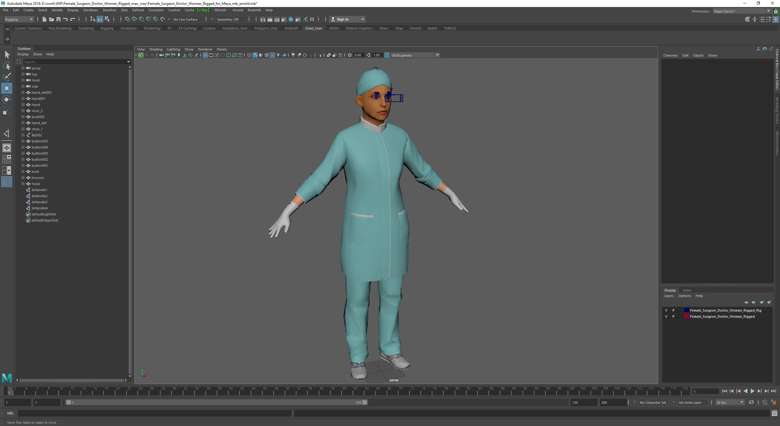
Task: Click the No Live Surface field
Action: [x=187, y=19]
